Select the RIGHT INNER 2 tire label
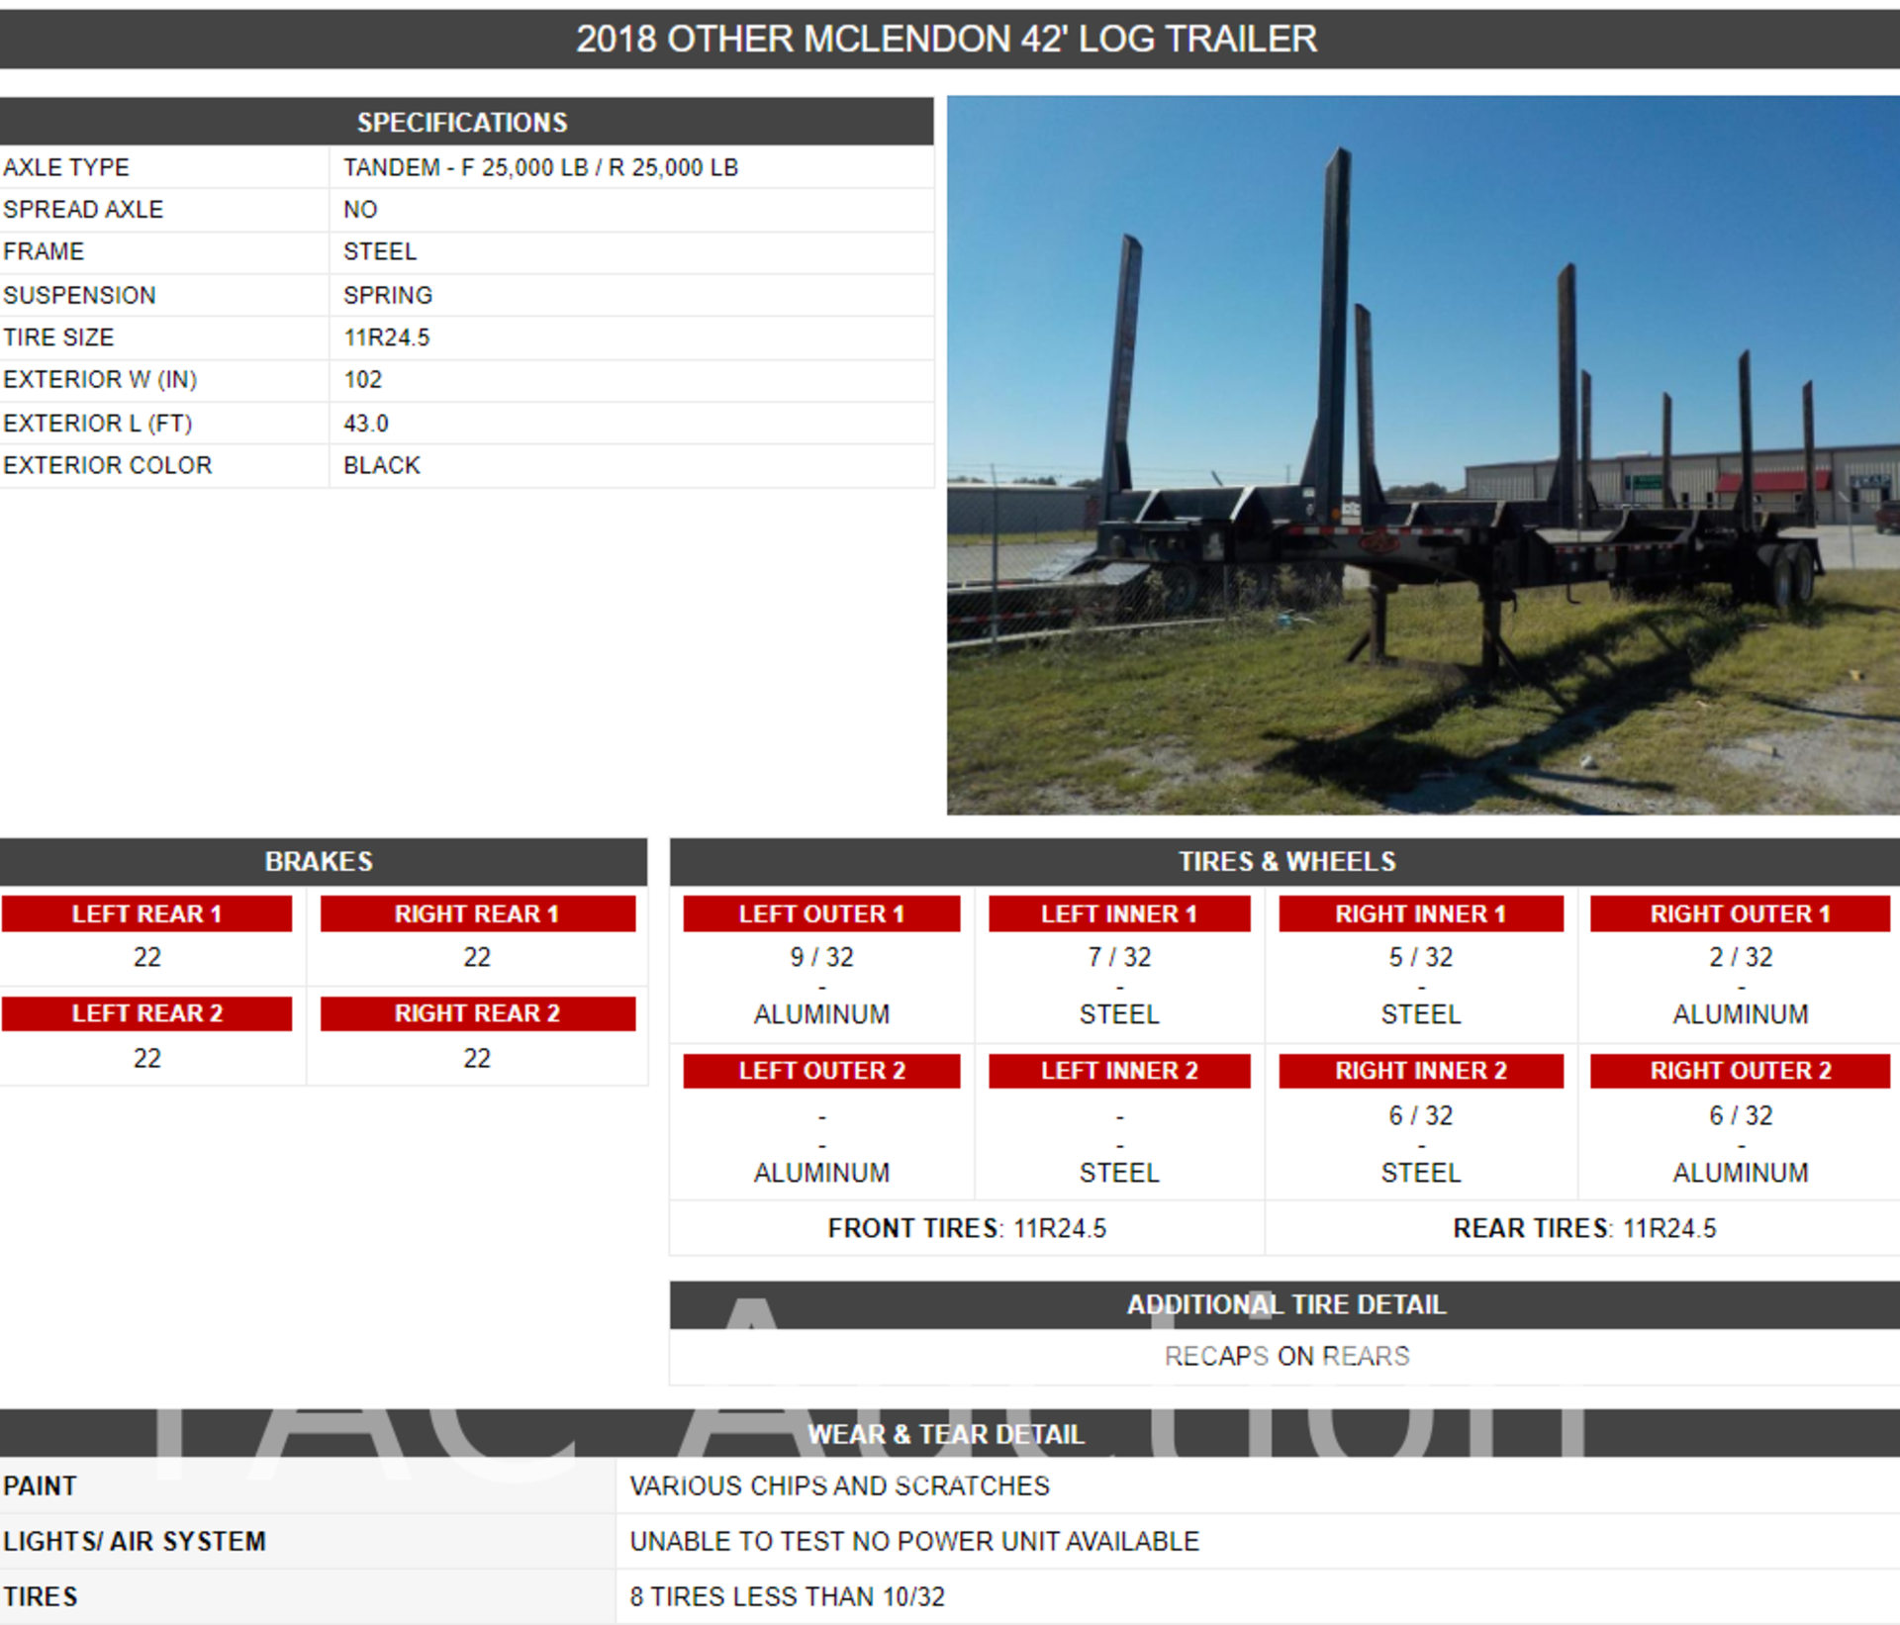 pyautogui.click(x=1421, y=1071)
